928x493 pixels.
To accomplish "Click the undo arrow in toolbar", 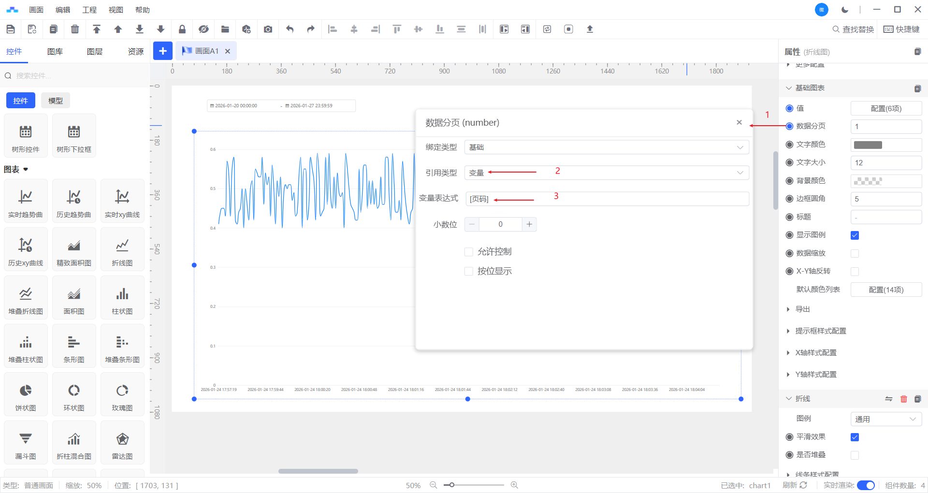I will [290, 29].
